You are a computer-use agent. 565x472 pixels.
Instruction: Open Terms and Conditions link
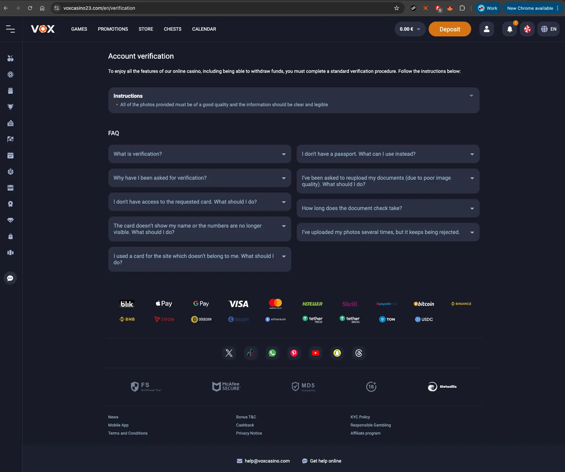click(128, 433)
